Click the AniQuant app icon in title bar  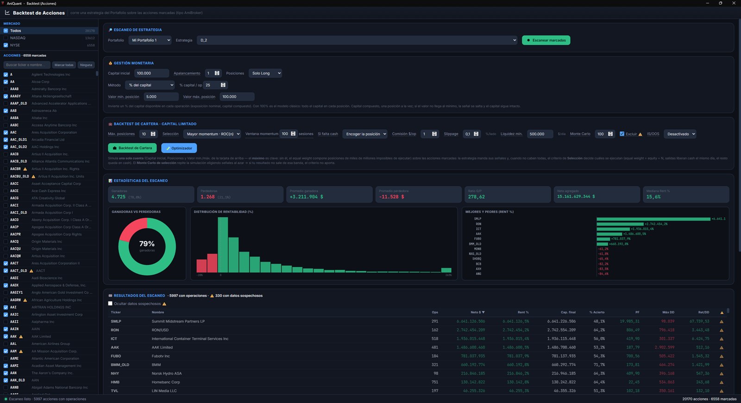coord(3,3)
